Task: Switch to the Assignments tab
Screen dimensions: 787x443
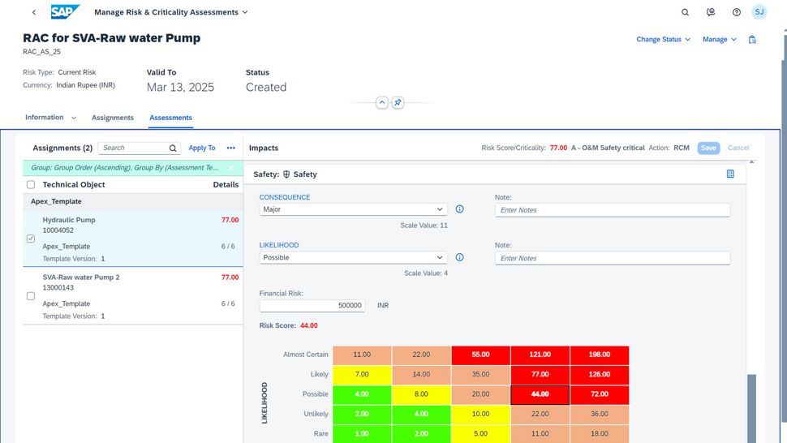Action: point(113,118)
